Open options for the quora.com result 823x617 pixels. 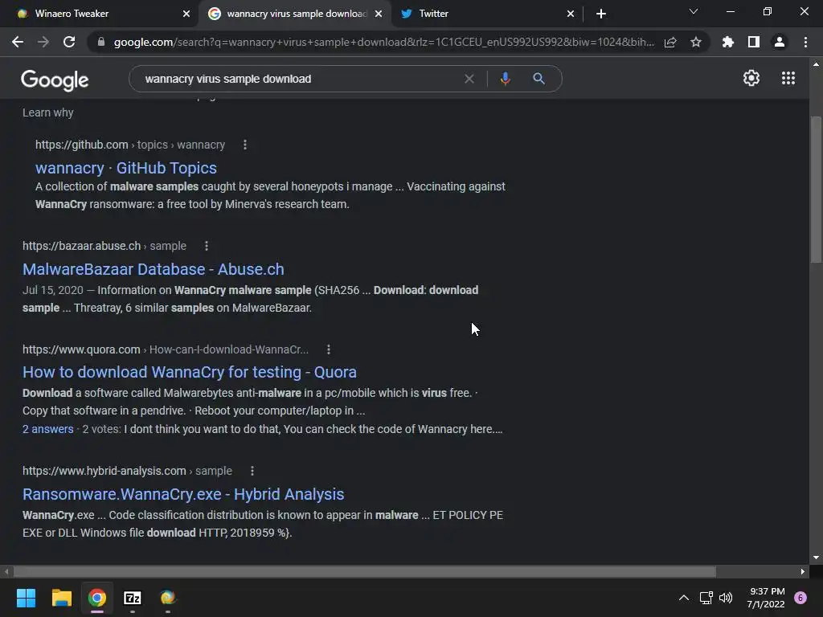click(329, 349)
